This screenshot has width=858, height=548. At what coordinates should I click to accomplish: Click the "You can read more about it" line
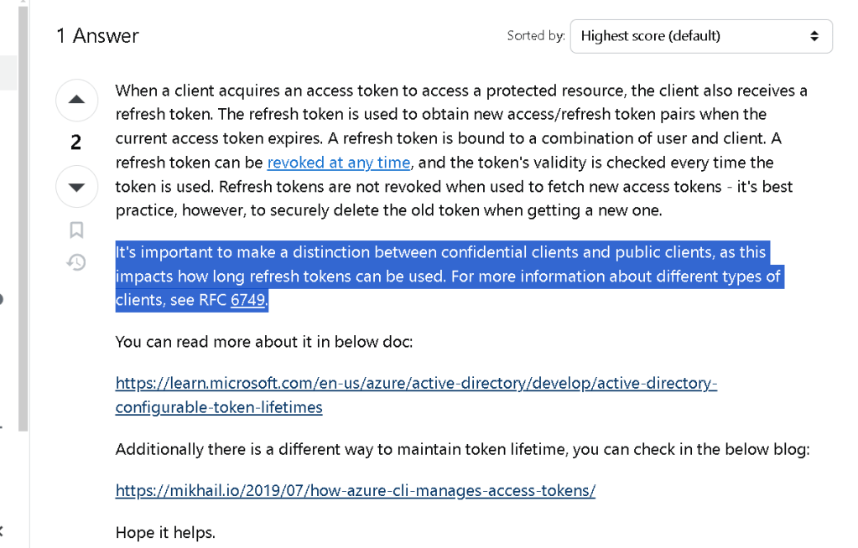[x=263, y=342]
